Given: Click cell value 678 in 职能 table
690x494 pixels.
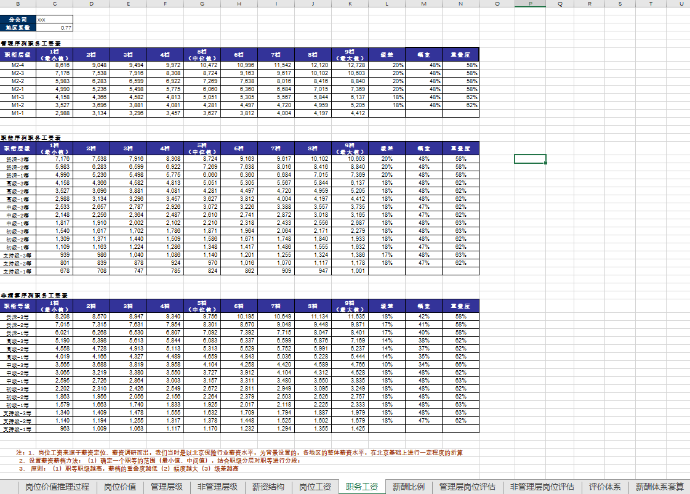Looking at the screenshot, I should pyautogui.click(x=55, y=271).
